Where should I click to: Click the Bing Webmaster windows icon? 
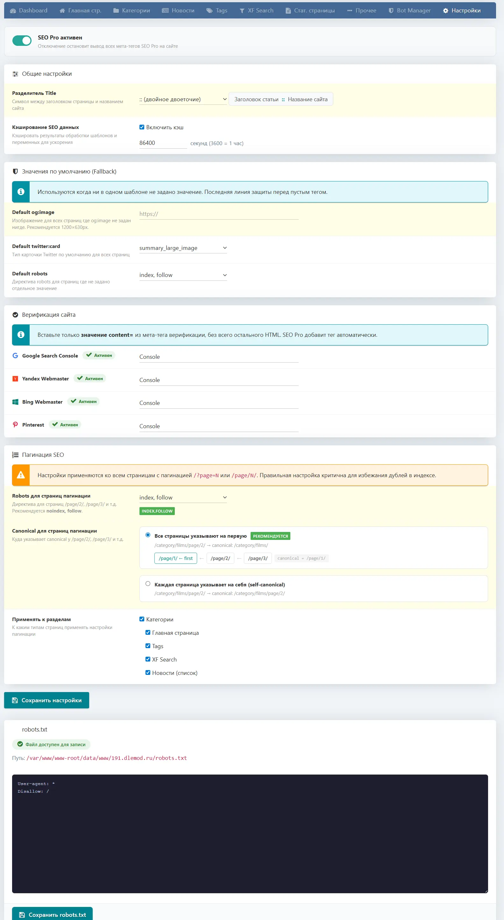pyautogui.click(x=15, y=402)
